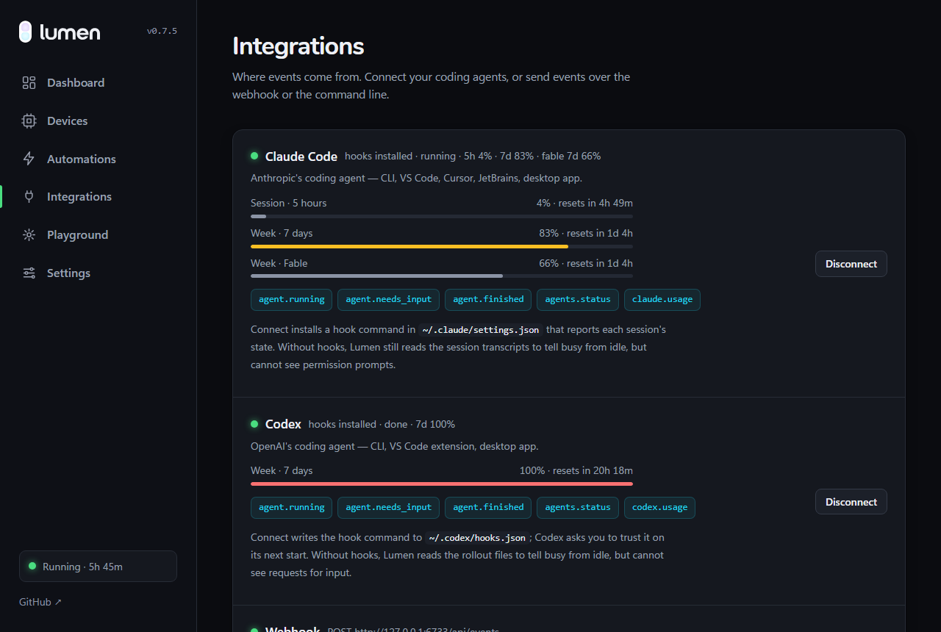Click the Settings sliders icon
Viewport: 941px width, 632px height.
tap(29, 273)
